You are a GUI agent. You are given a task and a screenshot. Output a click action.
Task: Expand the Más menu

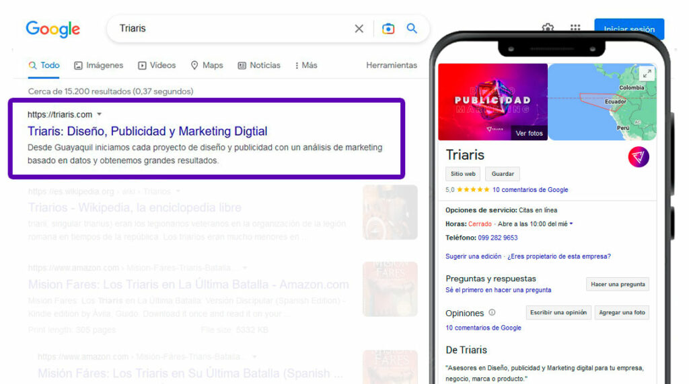pyautogui.click(x=306, y=65)
